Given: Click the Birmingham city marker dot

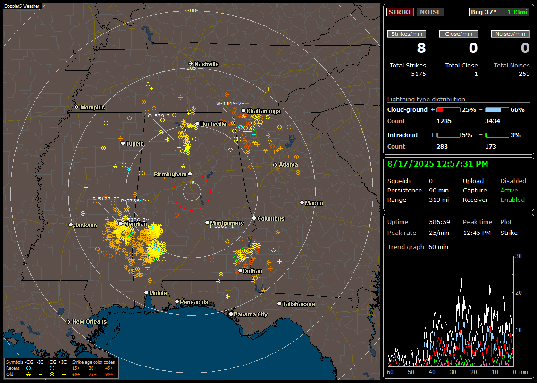Looking at the screenshot, I should point(190,174).
